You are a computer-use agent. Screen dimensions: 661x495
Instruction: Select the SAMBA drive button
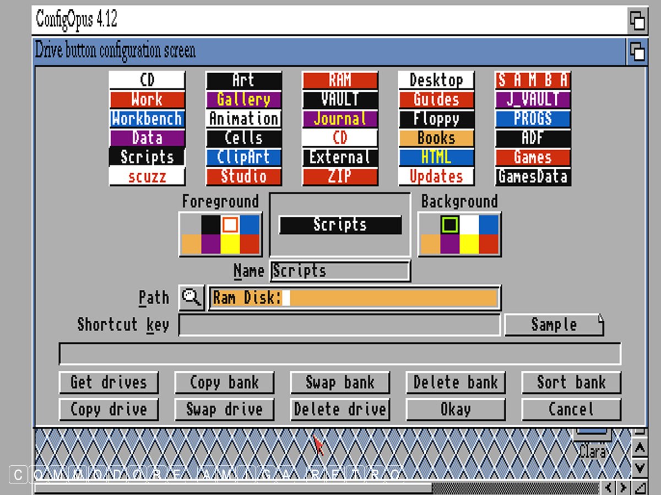532,80
